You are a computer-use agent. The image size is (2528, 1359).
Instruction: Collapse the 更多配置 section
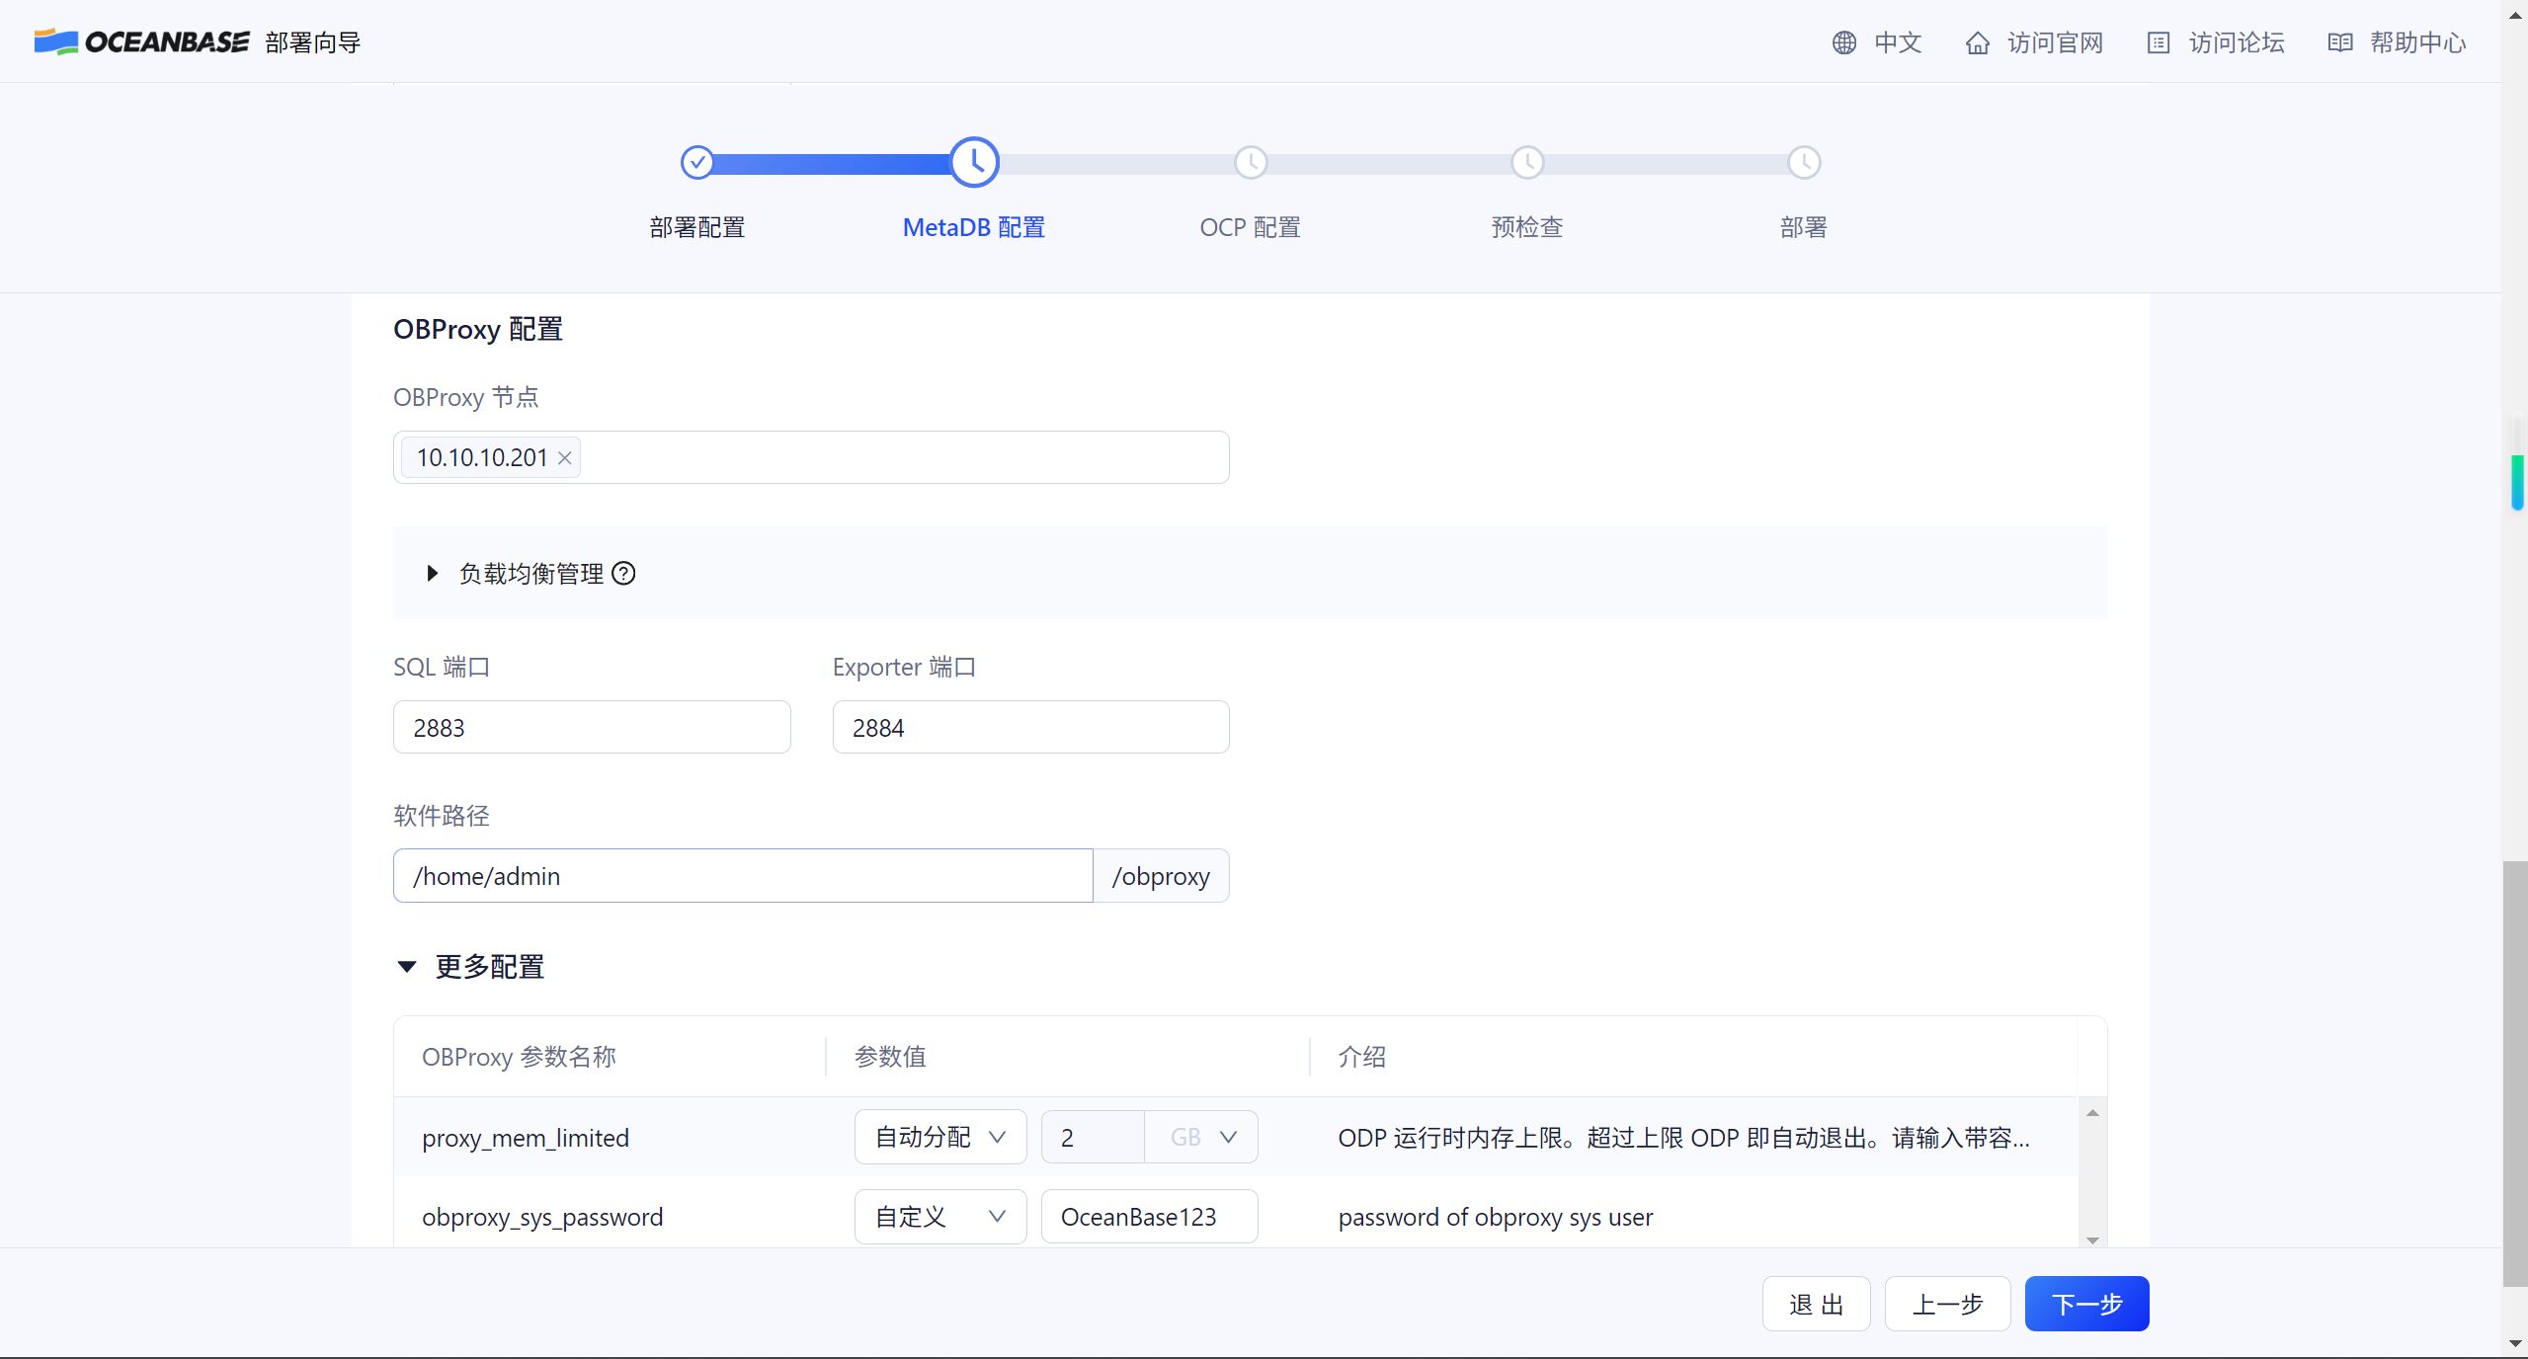tap(407, 967)
